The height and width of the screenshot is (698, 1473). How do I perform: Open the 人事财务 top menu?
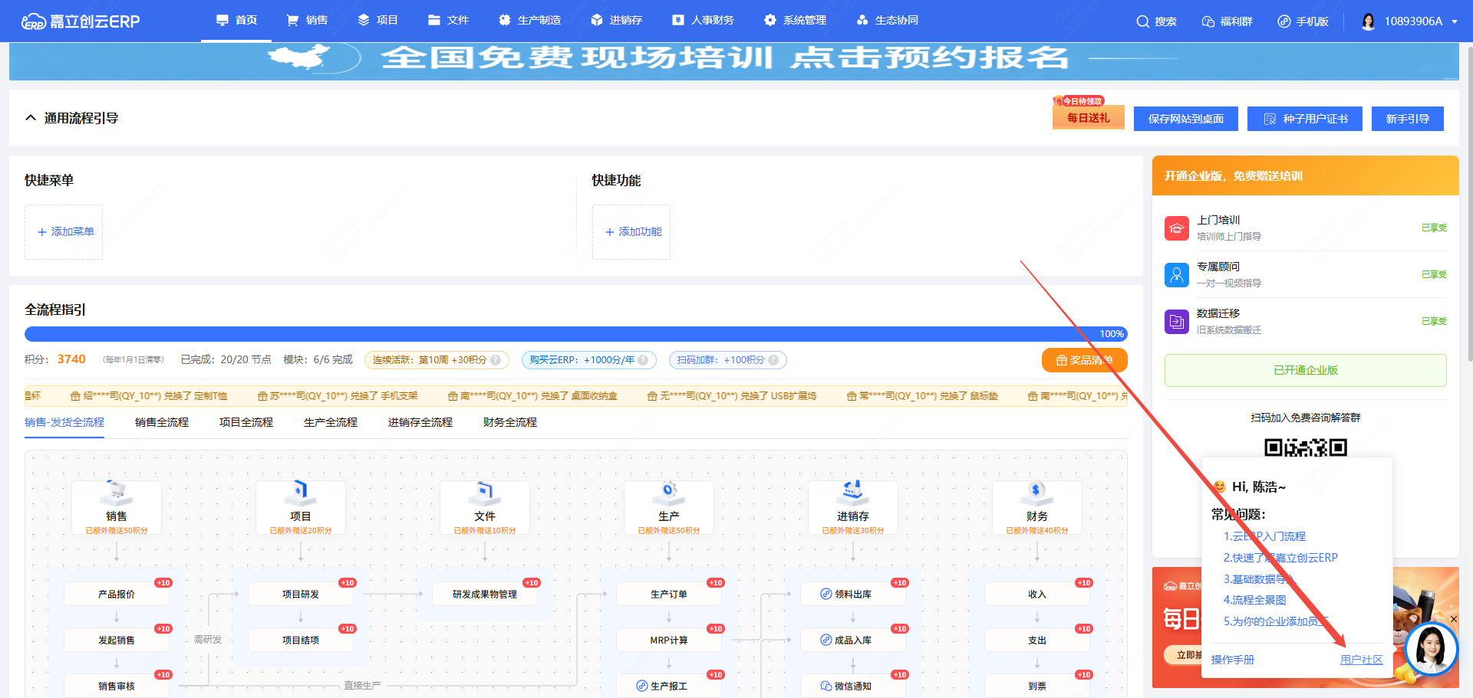[703, 21]
